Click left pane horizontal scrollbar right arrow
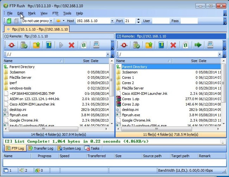 tap(106, 129)
